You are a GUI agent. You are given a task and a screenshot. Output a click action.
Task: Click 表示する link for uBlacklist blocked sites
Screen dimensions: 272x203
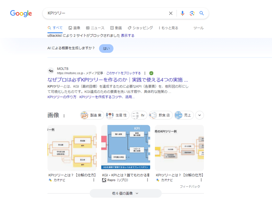pos(128,35)
